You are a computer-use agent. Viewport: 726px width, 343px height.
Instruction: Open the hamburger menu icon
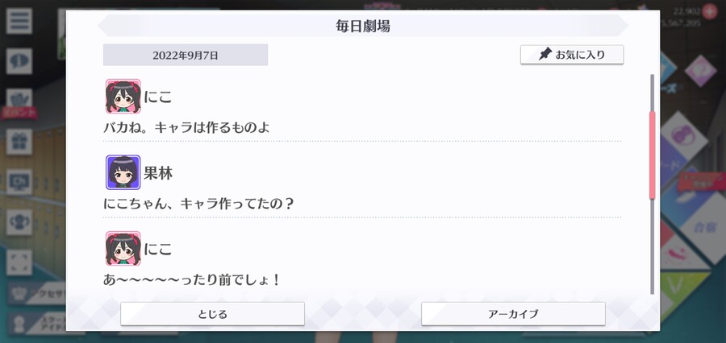pos(19,21)
